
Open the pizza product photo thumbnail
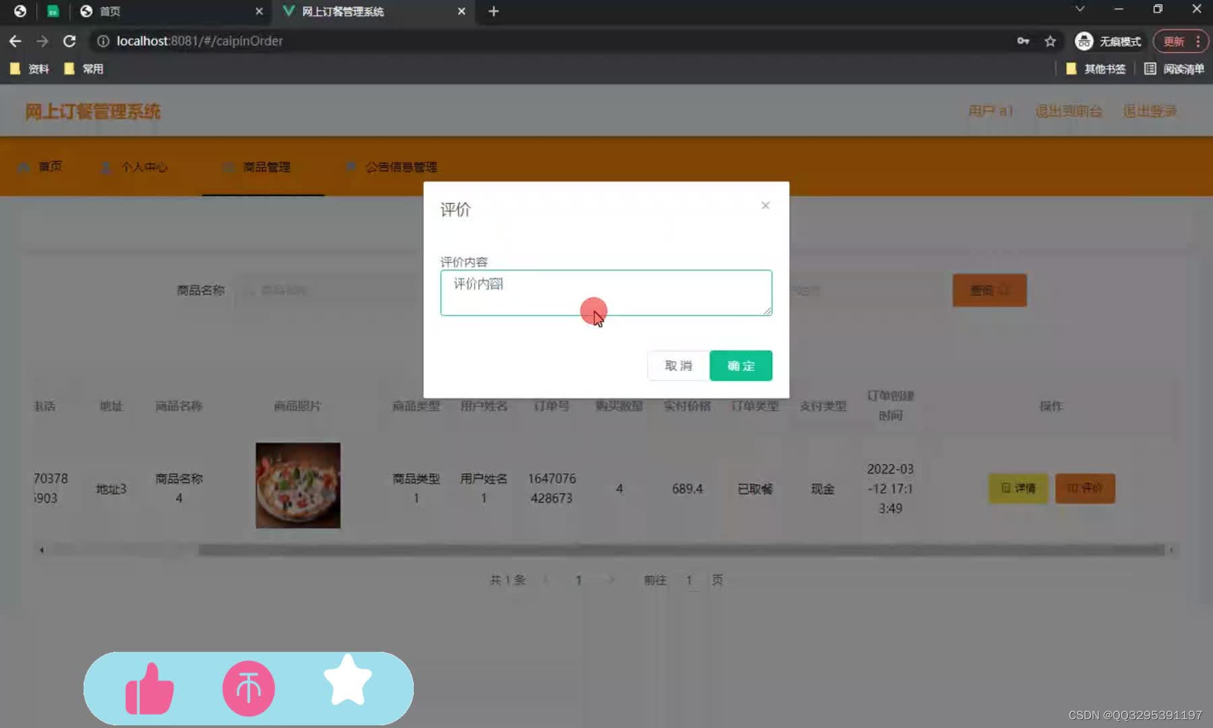click(x=298, y=485)
